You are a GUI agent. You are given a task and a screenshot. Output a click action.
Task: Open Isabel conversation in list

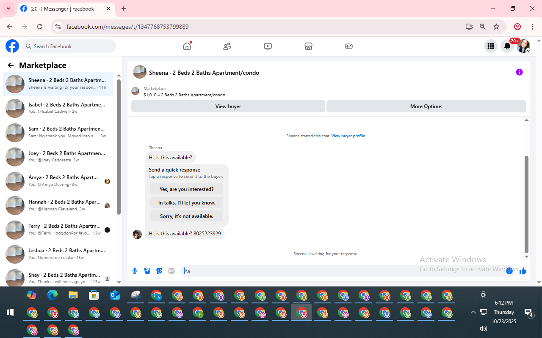58,108
